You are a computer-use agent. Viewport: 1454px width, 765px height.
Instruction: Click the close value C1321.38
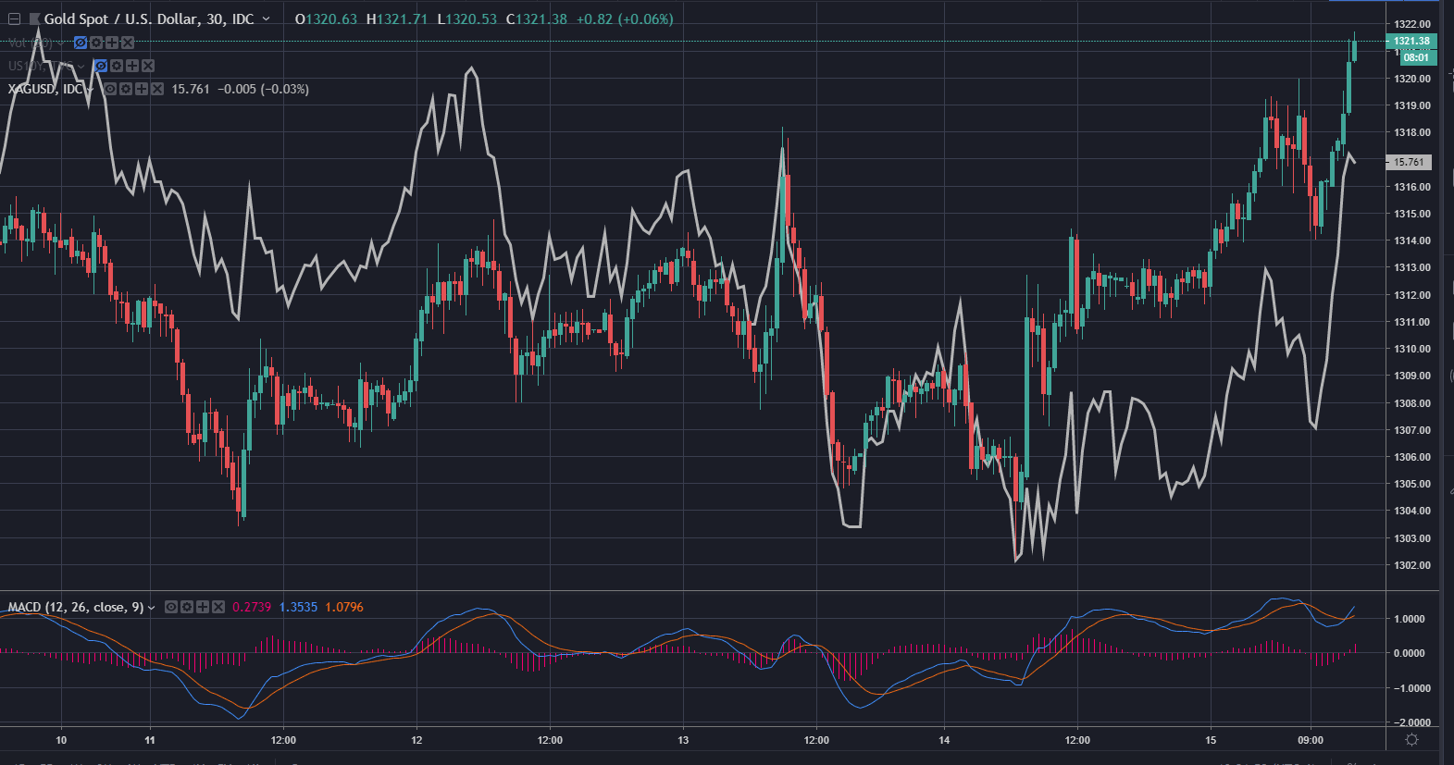[537, 19]
